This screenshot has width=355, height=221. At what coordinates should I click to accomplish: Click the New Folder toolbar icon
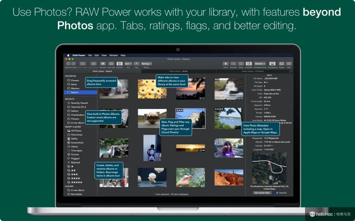pyautogui.click(x=83, y=64)
